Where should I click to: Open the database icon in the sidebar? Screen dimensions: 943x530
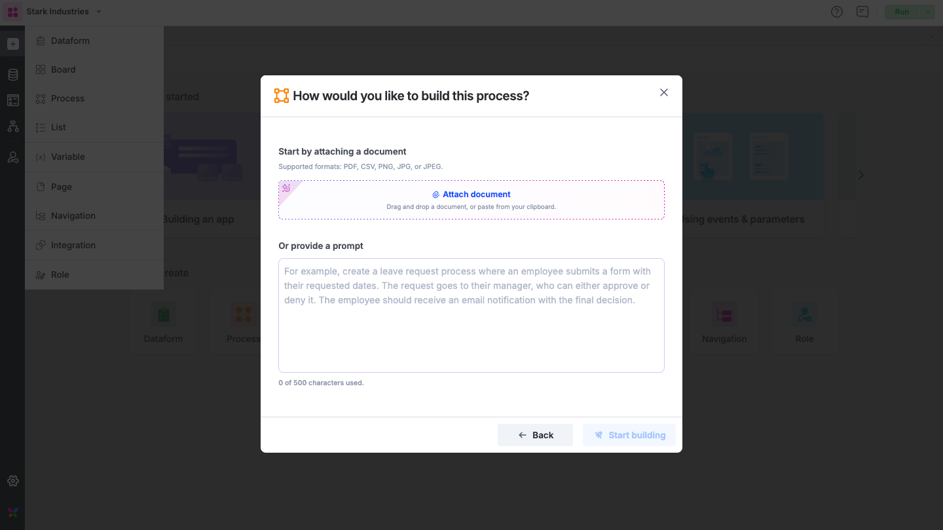coord(12,75)
